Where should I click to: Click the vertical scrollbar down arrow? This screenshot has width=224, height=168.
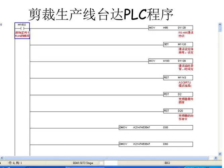pos(220,154)
